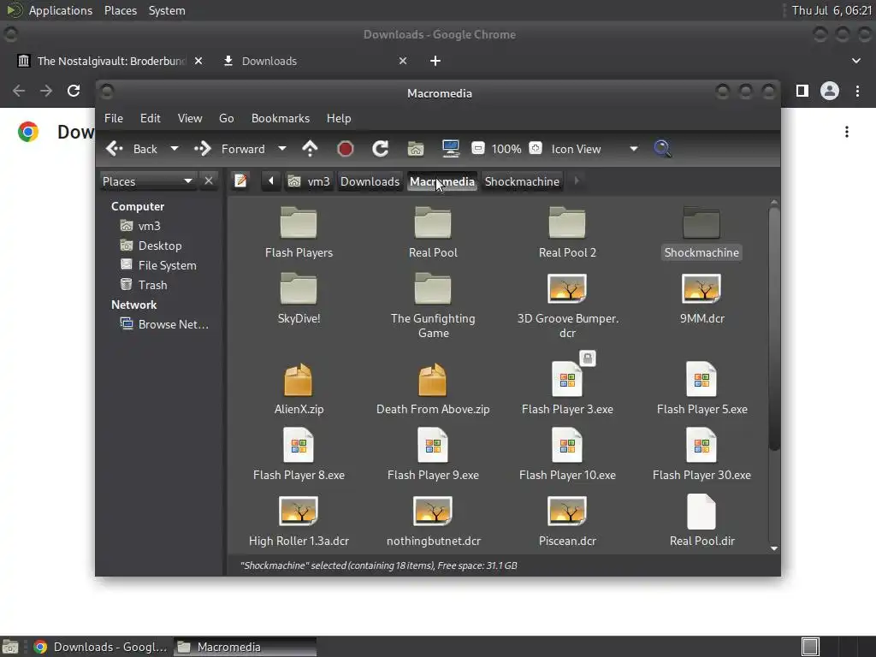Go to Downloads in the path bar

point(370,181)
